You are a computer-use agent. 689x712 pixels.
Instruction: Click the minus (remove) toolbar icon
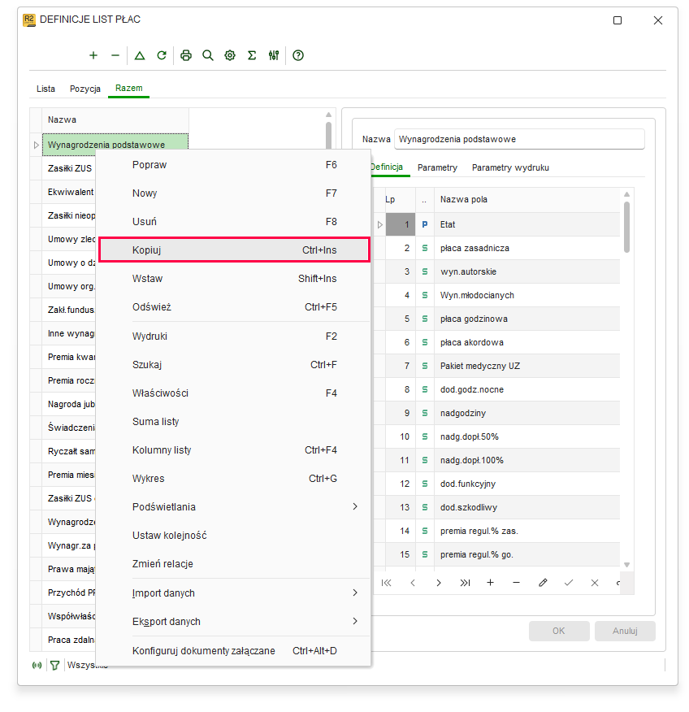115,55
